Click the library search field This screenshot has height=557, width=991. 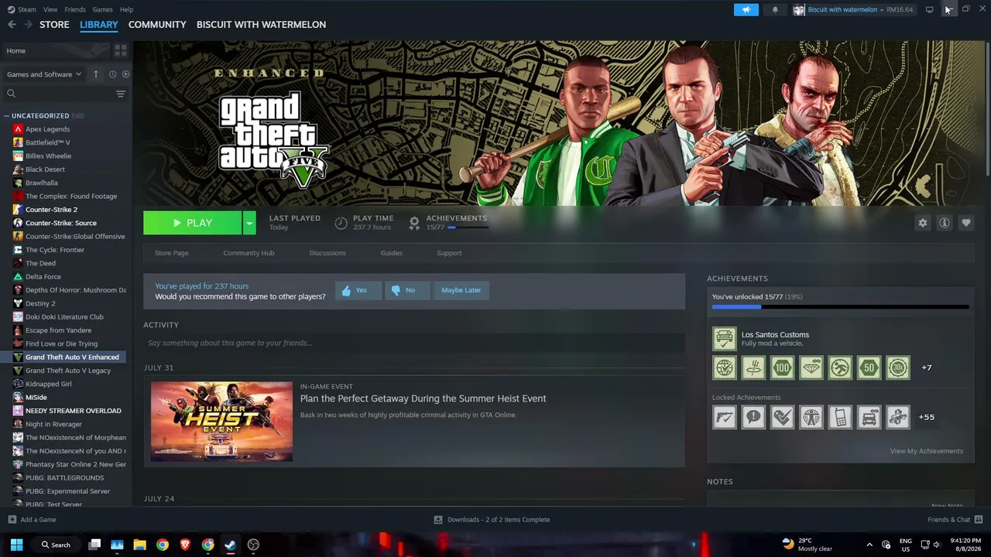point(58,94)
